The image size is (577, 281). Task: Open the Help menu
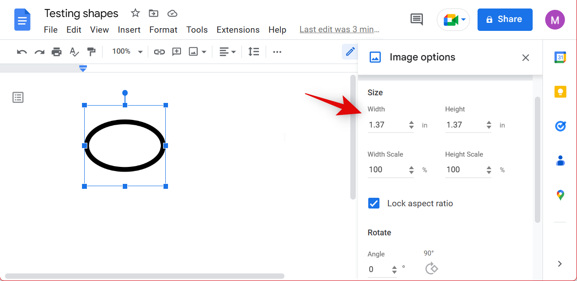tap(277, 30)
